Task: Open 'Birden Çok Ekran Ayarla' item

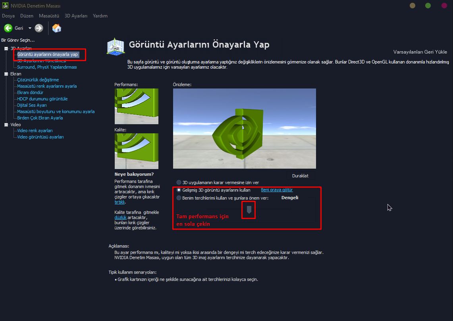Action: coord(40,118)
